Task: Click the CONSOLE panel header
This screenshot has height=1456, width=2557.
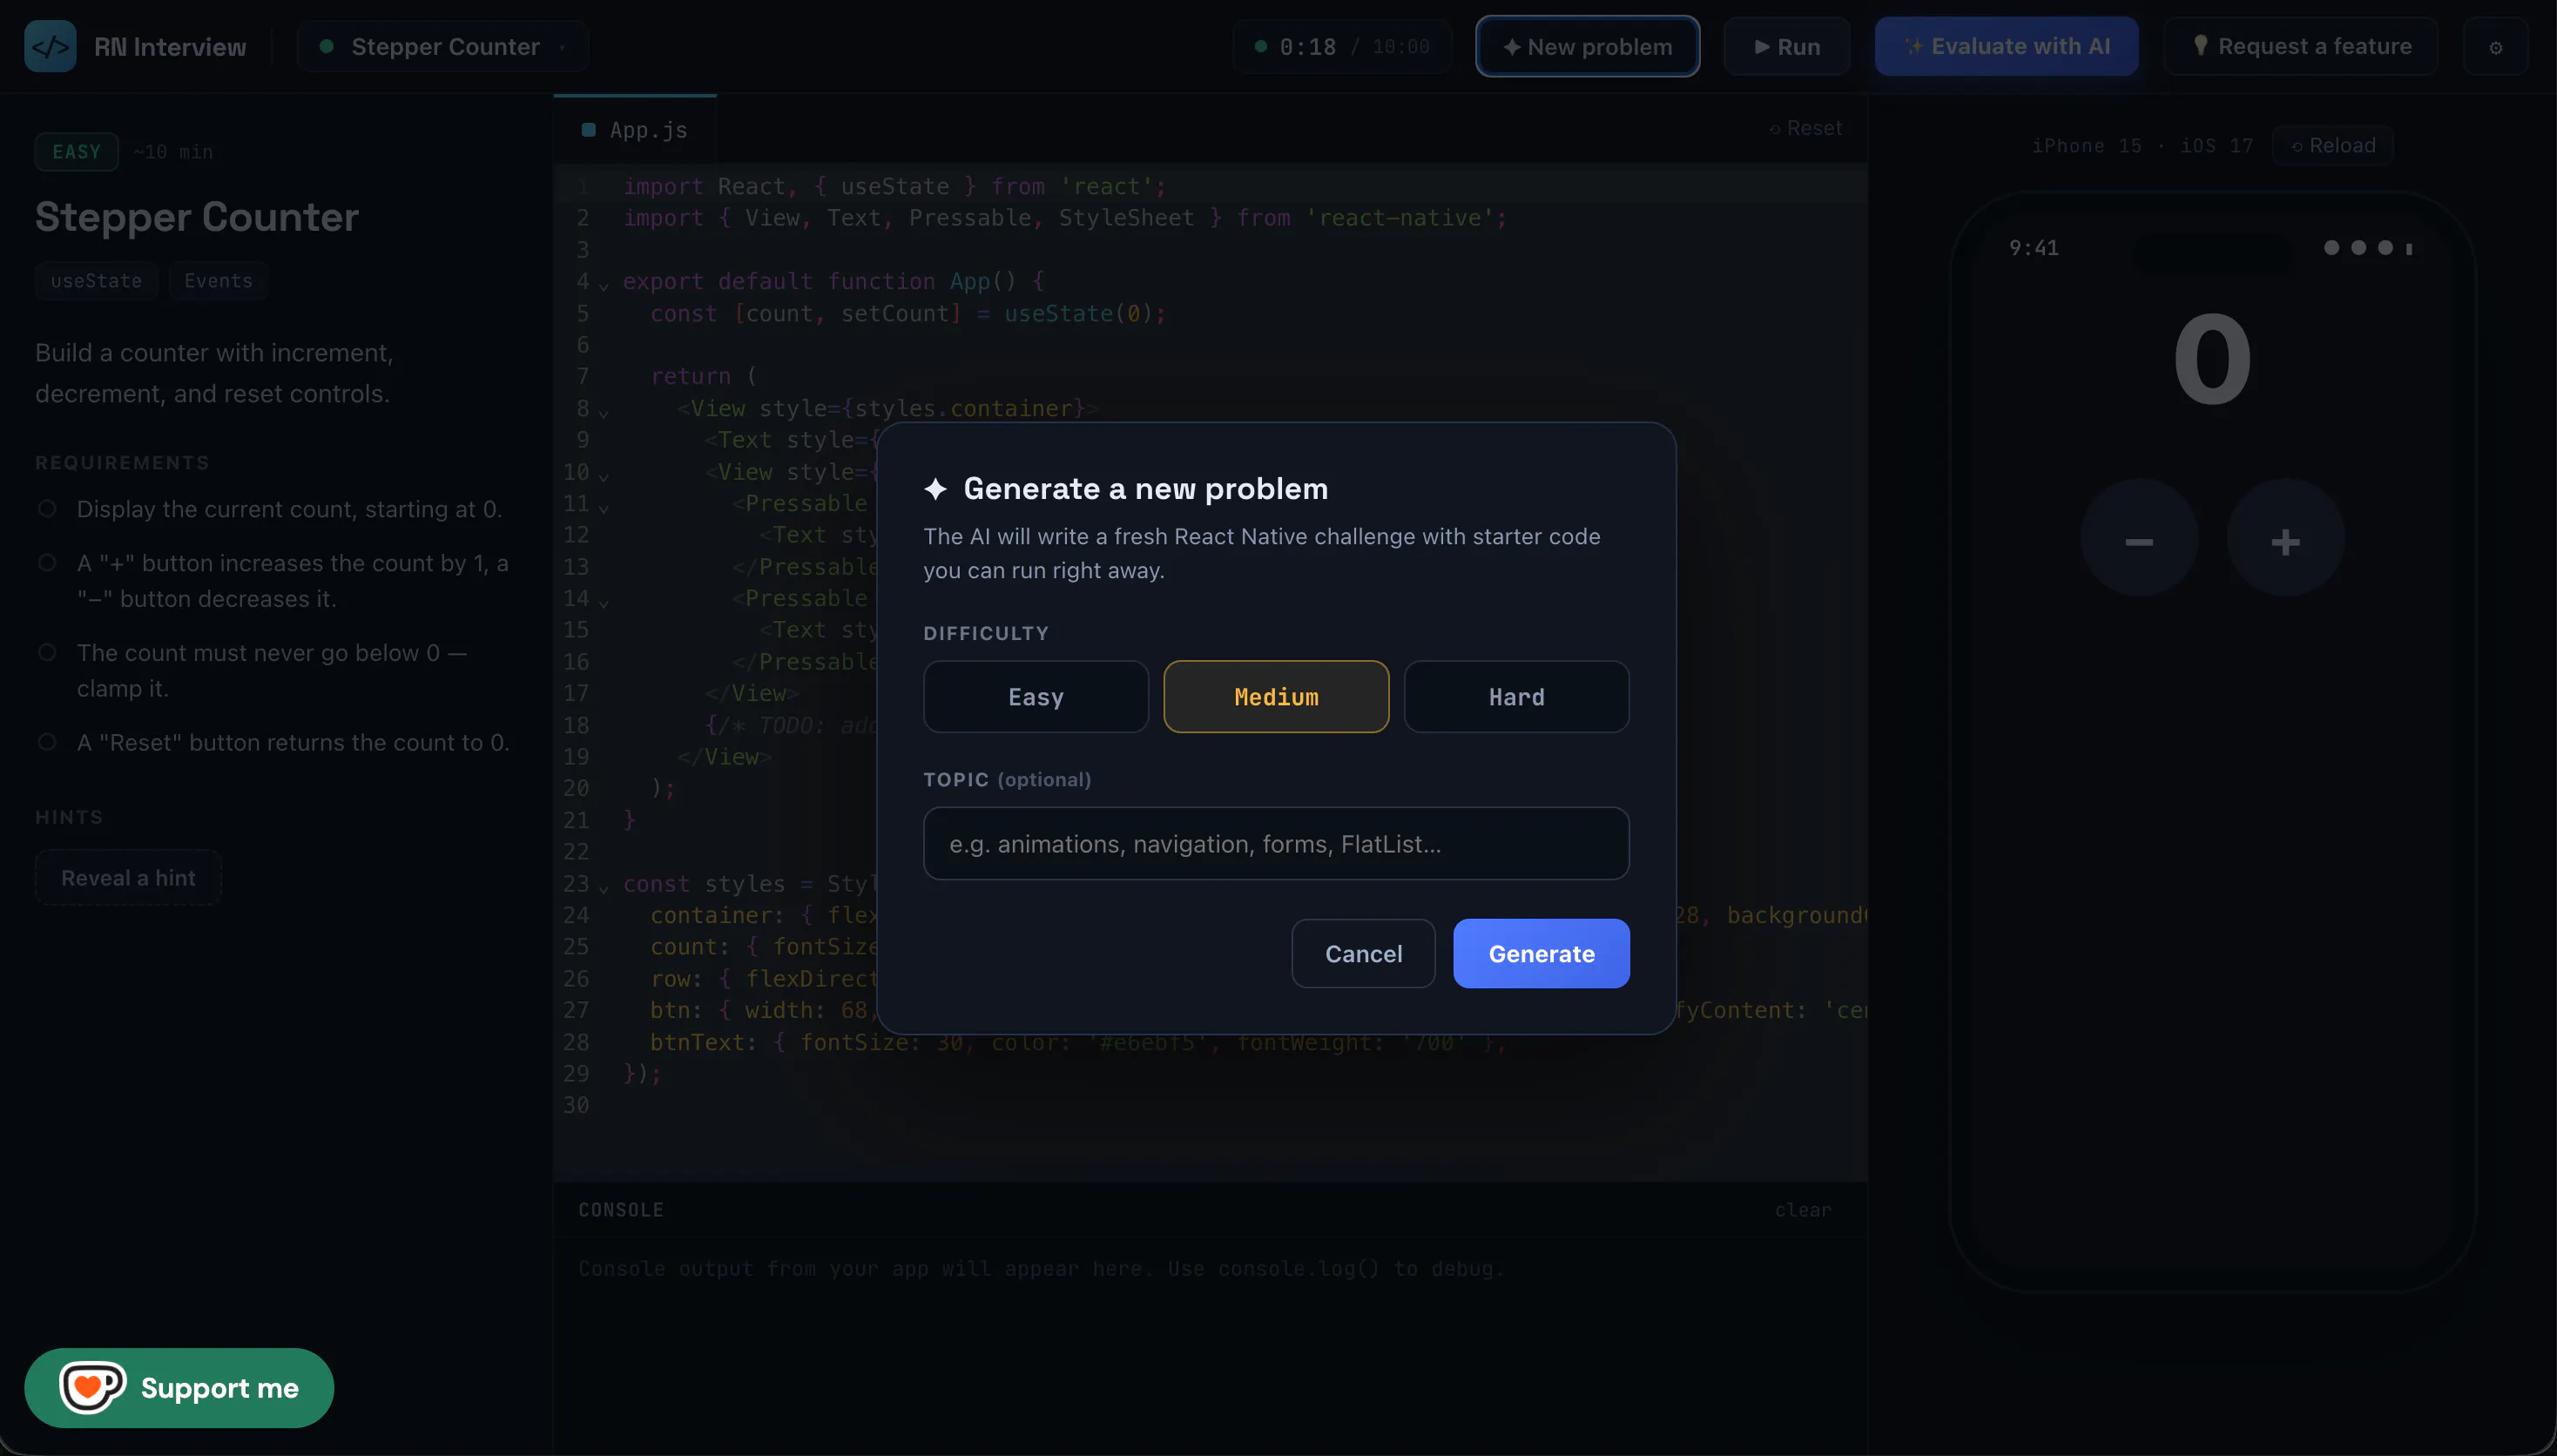Action: click(x=621, y=1210)
